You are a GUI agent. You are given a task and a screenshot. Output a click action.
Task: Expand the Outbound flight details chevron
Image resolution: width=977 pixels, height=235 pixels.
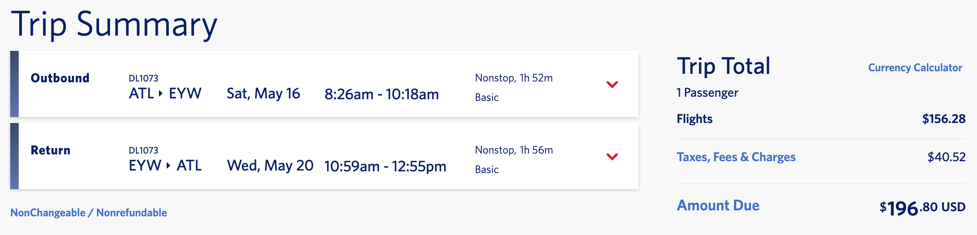point(612,84)
